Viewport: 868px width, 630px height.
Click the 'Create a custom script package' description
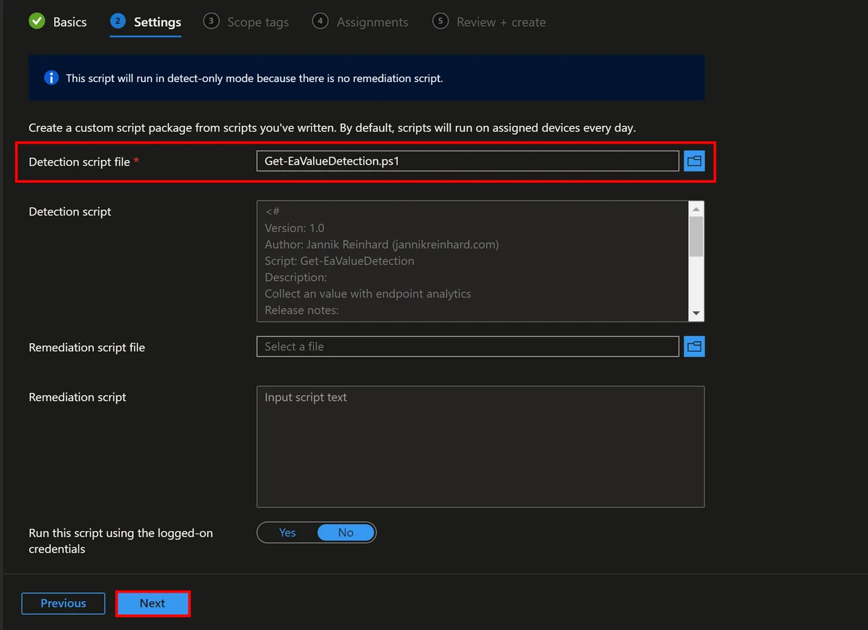pos(332,127)
